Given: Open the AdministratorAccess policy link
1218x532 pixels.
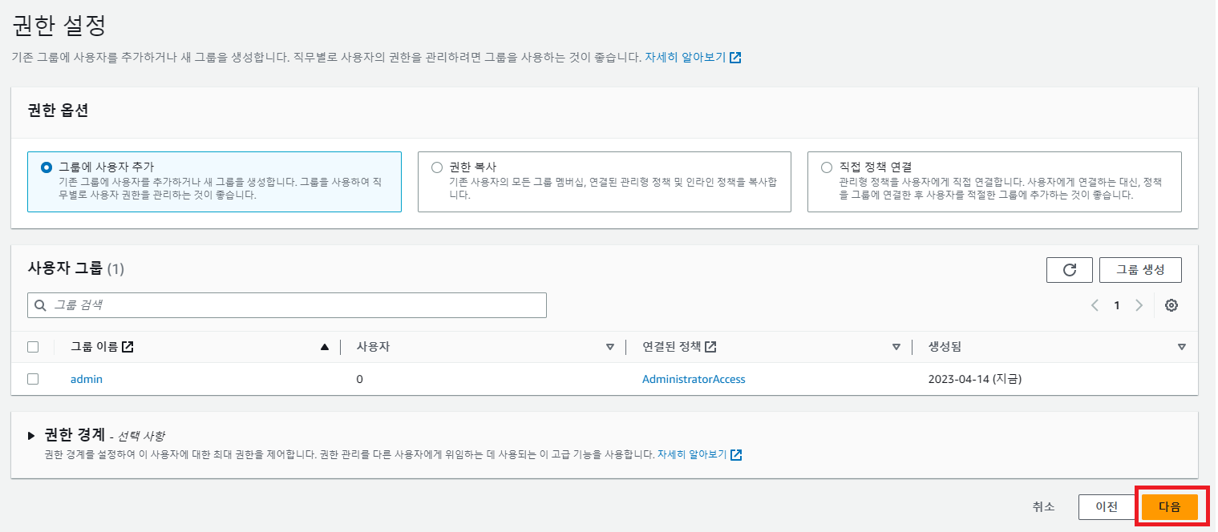Looking at the screenshot, I should coord(694,379).
